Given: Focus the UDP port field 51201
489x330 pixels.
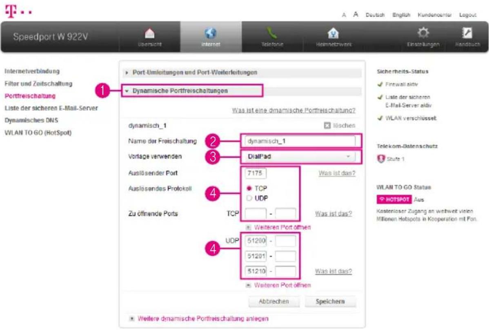Looking at the screenshot, I should pyautogui.click(x=256, y=256).
